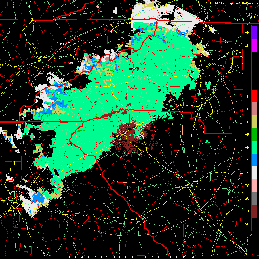This screenshot has width=259, height=259.
Task: Click the GR legend label
Action: 247,109
